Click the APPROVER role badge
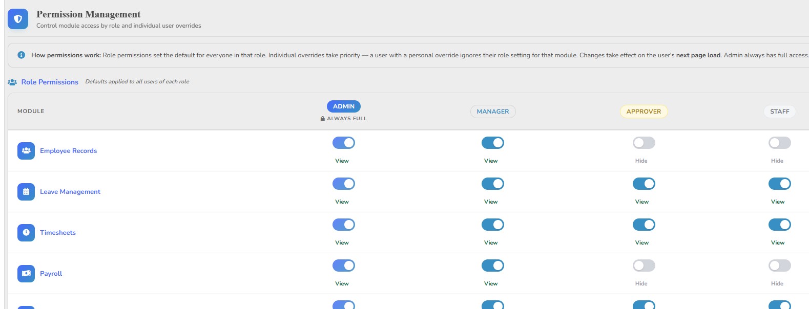Image resolution: width=809 pixels, height=309 pixels. (x=644, y=112)
